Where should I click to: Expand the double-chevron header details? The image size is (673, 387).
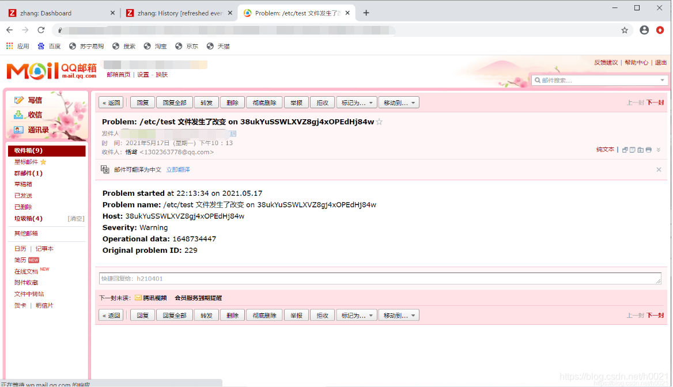tap(659, 150)
